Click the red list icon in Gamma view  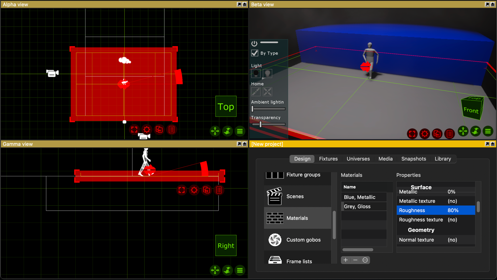coord(219,190)
